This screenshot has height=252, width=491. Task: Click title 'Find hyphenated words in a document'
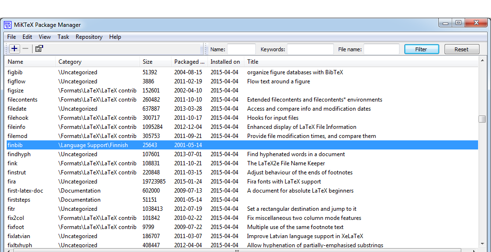pos(296,154)
